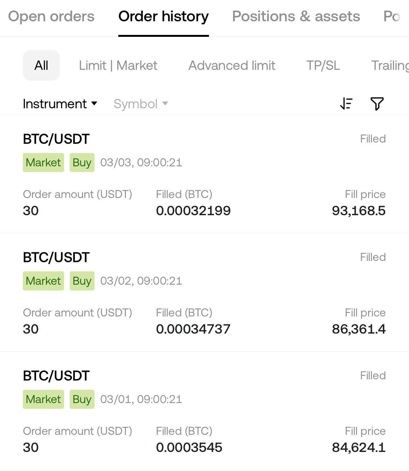Filter by Limit | Market orders
This screenshot has height=471, width=409.
[x=118, y=65]
